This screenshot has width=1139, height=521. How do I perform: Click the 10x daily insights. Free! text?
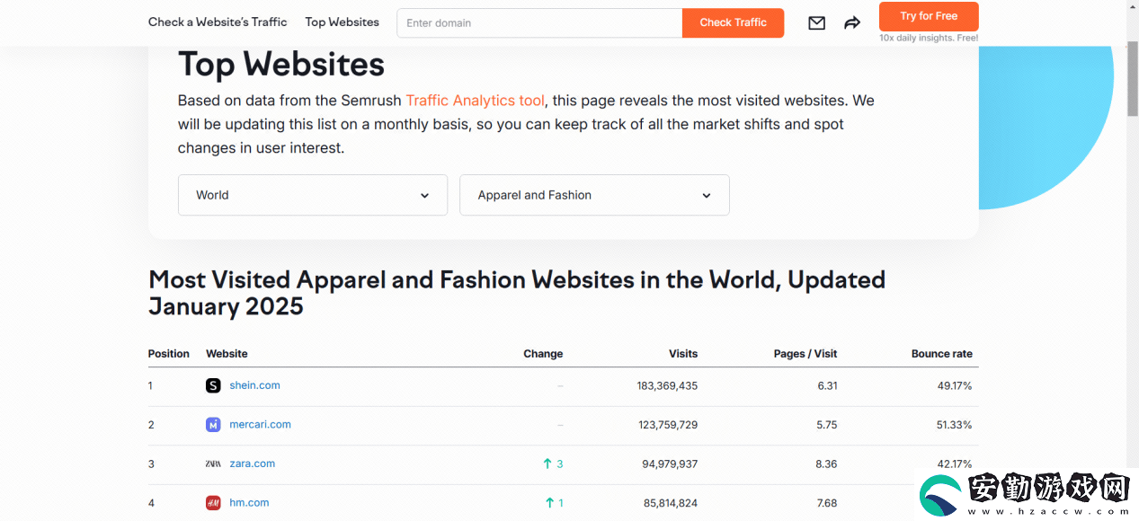929,38
